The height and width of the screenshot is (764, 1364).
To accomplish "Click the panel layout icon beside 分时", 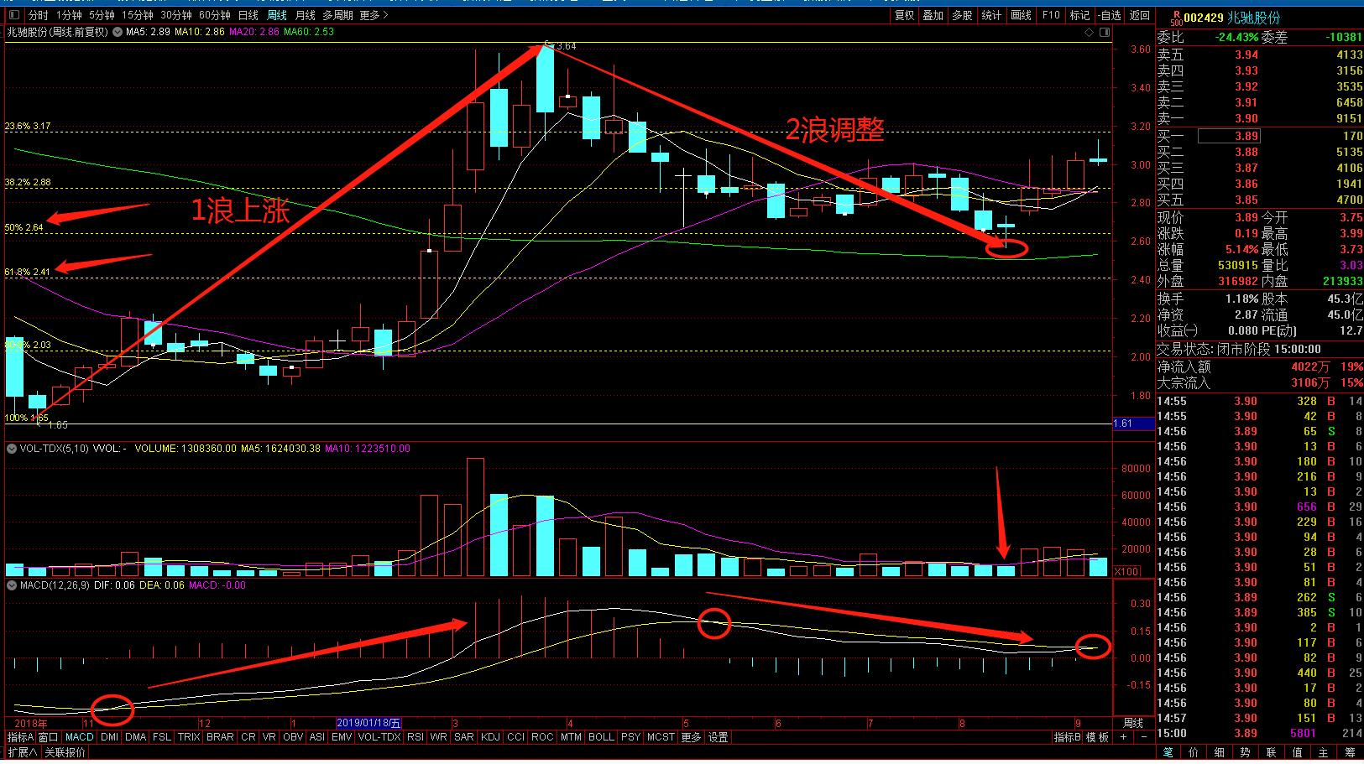I will [x=13, y=15].
